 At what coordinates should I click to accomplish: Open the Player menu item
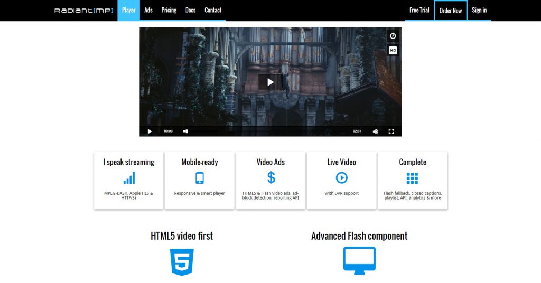(x=129, y=11)
